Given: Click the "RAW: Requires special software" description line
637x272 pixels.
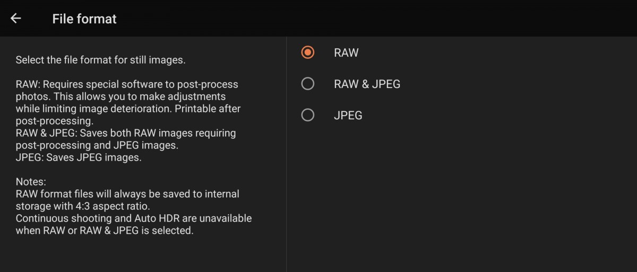Looking at the screenshot, I should (127, 84).
